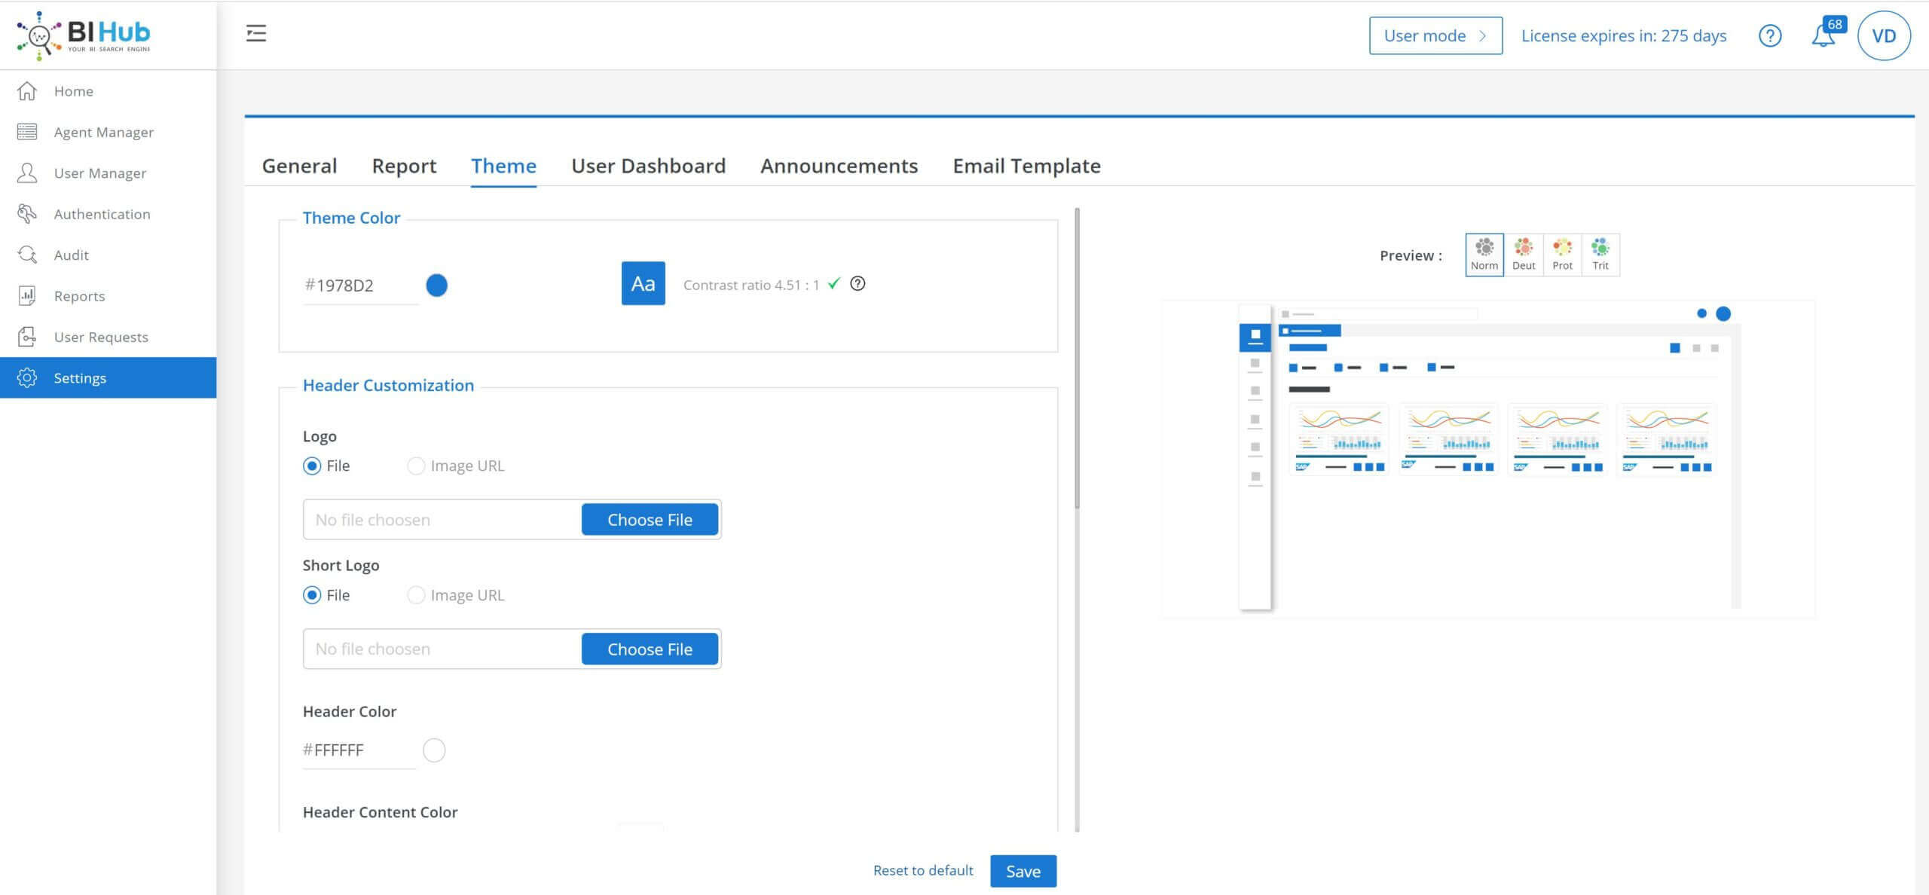Screen dimensions: 1929x895
Task: Expand User mode chevron button
Action: (1435, 35)
